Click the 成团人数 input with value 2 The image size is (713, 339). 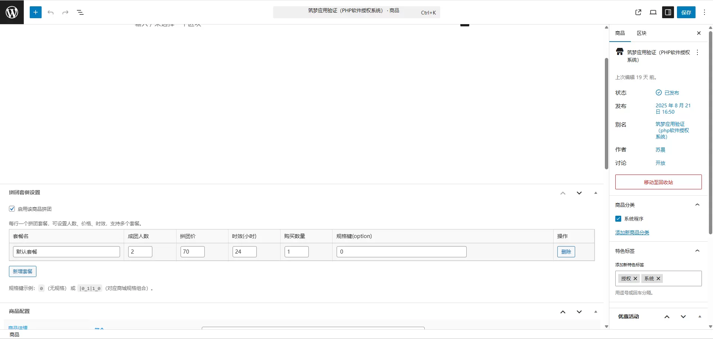coord(140,252)
